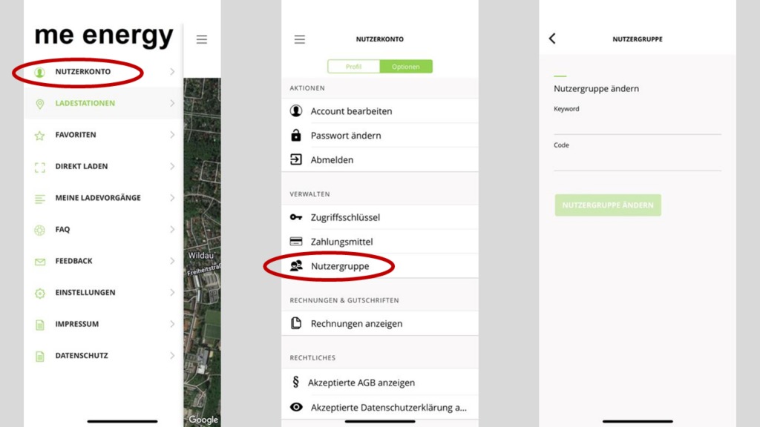Expand the Nutzerkonto chevron arrow
This screenshot has height=427, width=760.
(x=172, y=72)
